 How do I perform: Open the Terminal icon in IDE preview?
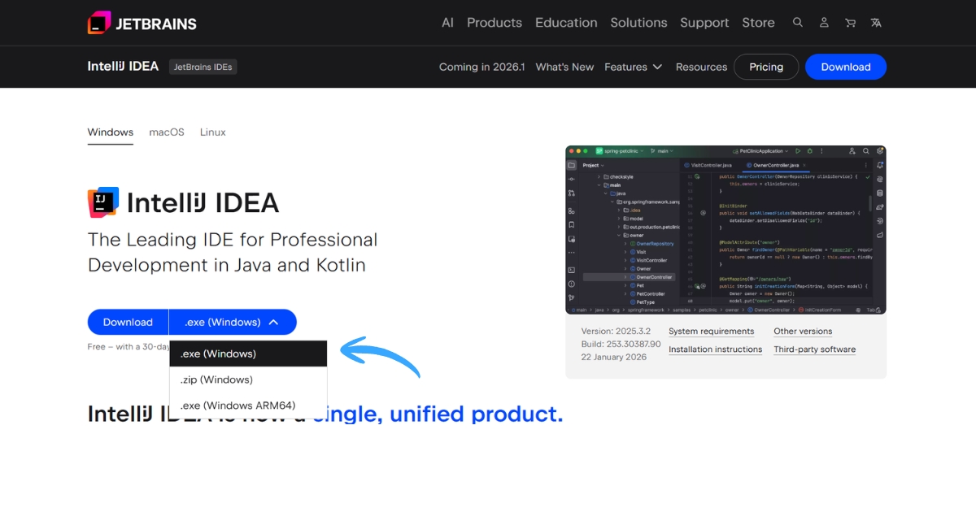coord(572,270)
